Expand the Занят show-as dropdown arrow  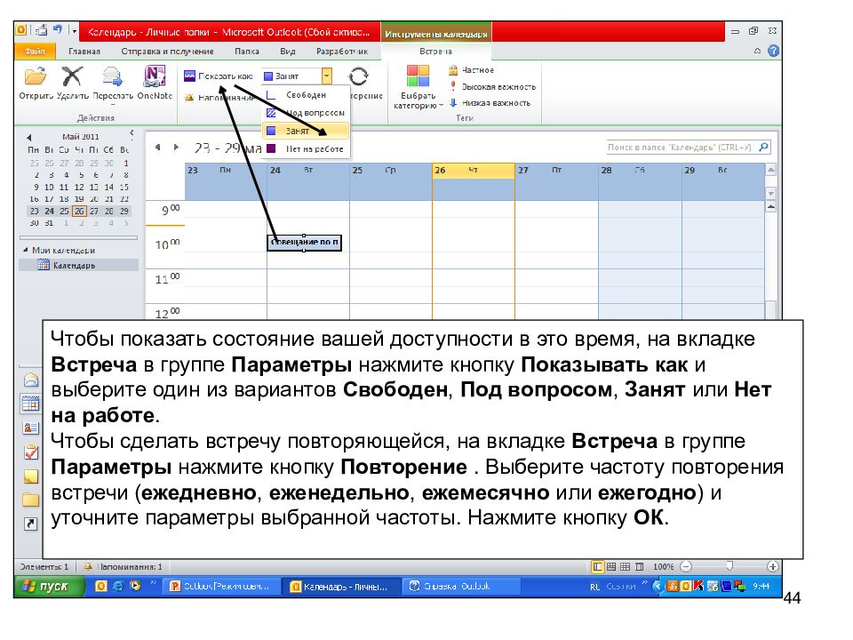point(326,76)
